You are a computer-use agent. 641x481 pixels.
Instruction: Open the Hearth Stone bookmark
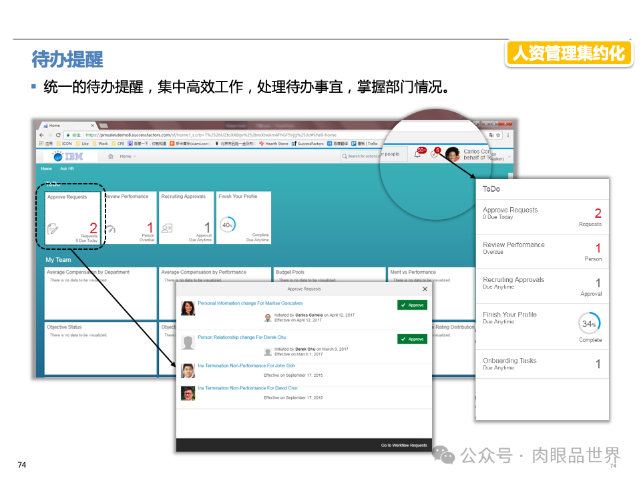coord(274,144)
